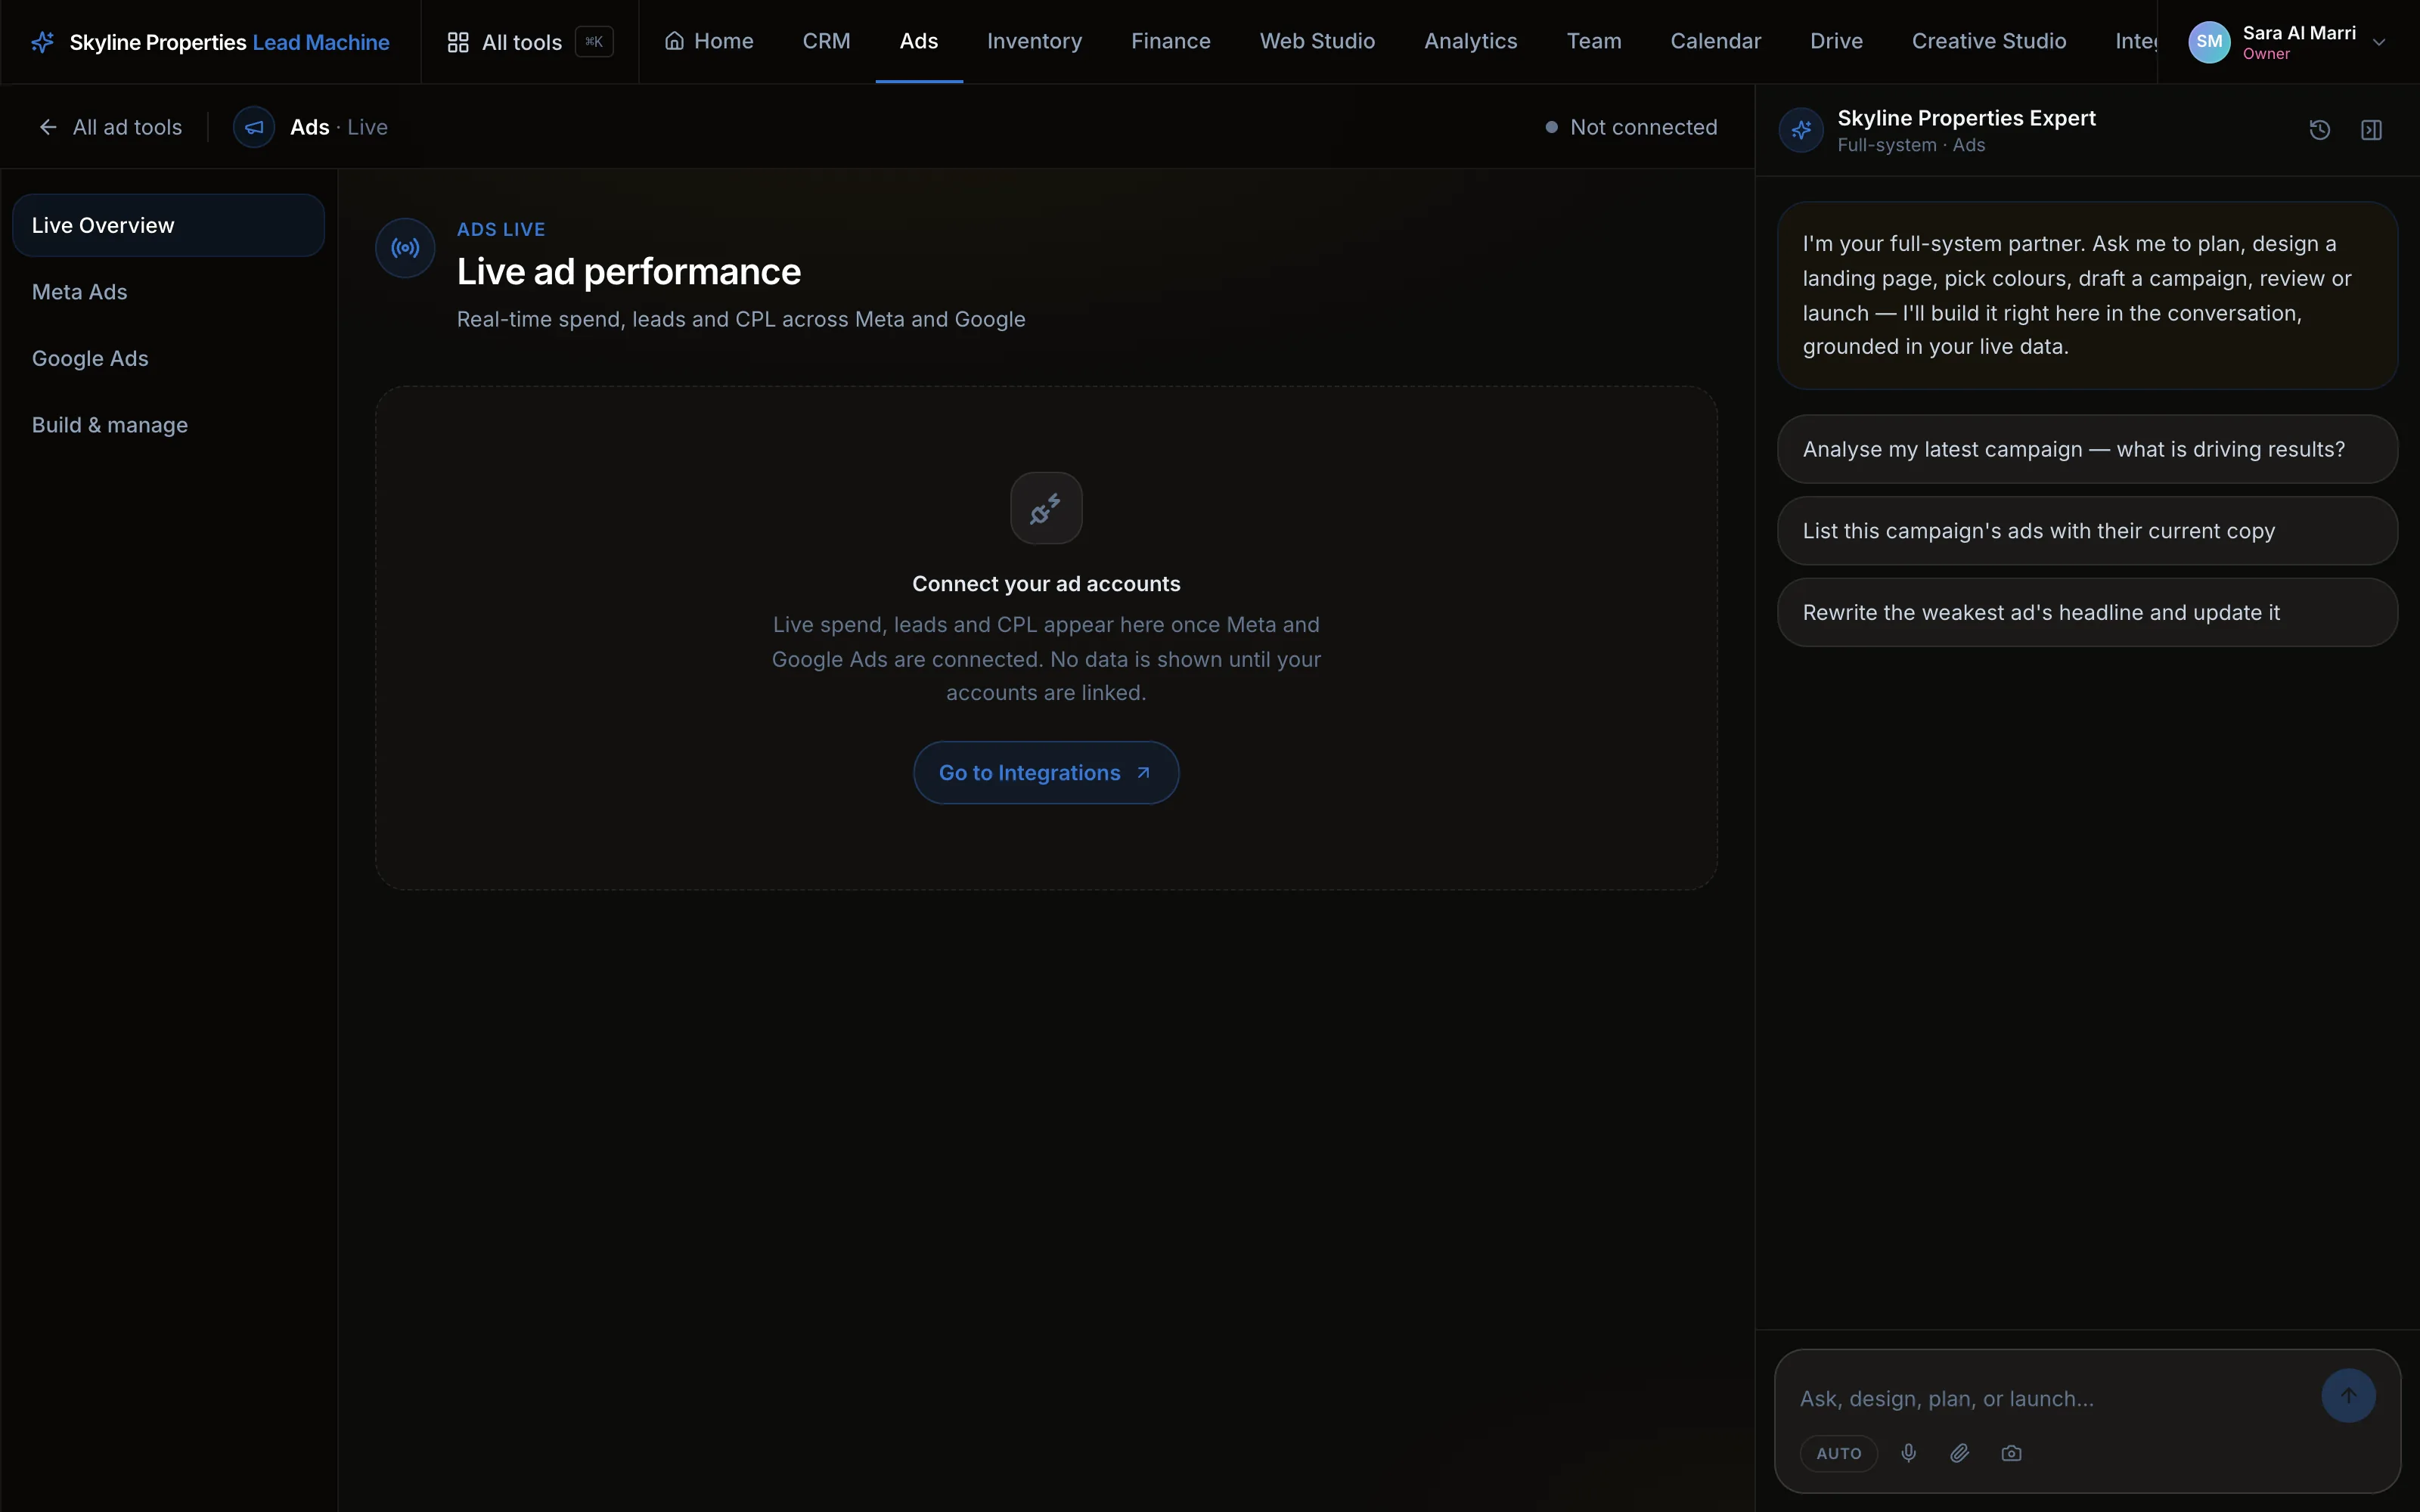2420x1512 pixels.
Task: Send message with the arrow-up button
Action: click(2348, 1395)
